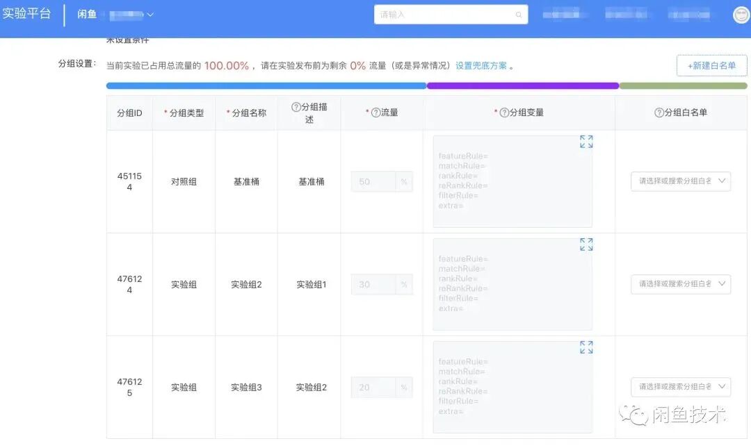Expand the 实验组2 group variable editor
The width and height of the screenshot is (751, 448).
click(x=586, y=244)
